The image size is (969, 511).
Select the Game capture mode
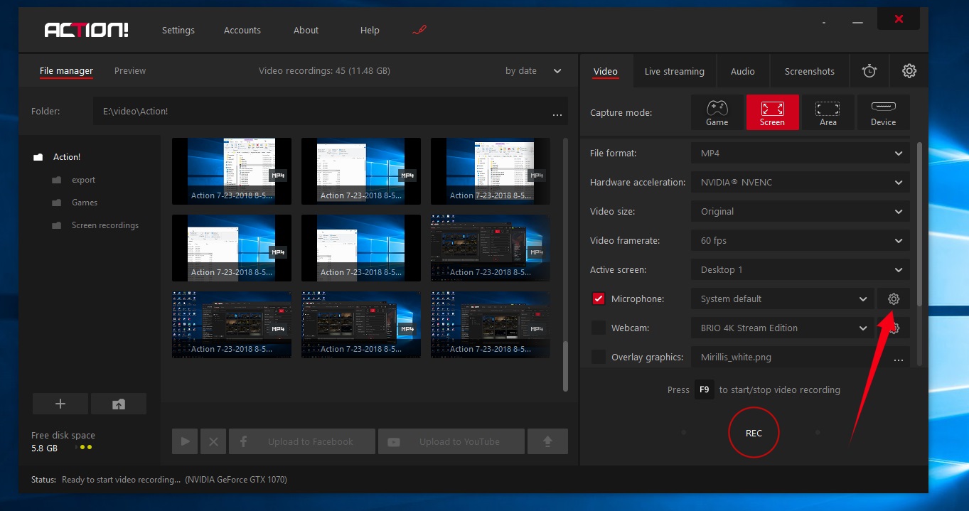coord(717,112)
